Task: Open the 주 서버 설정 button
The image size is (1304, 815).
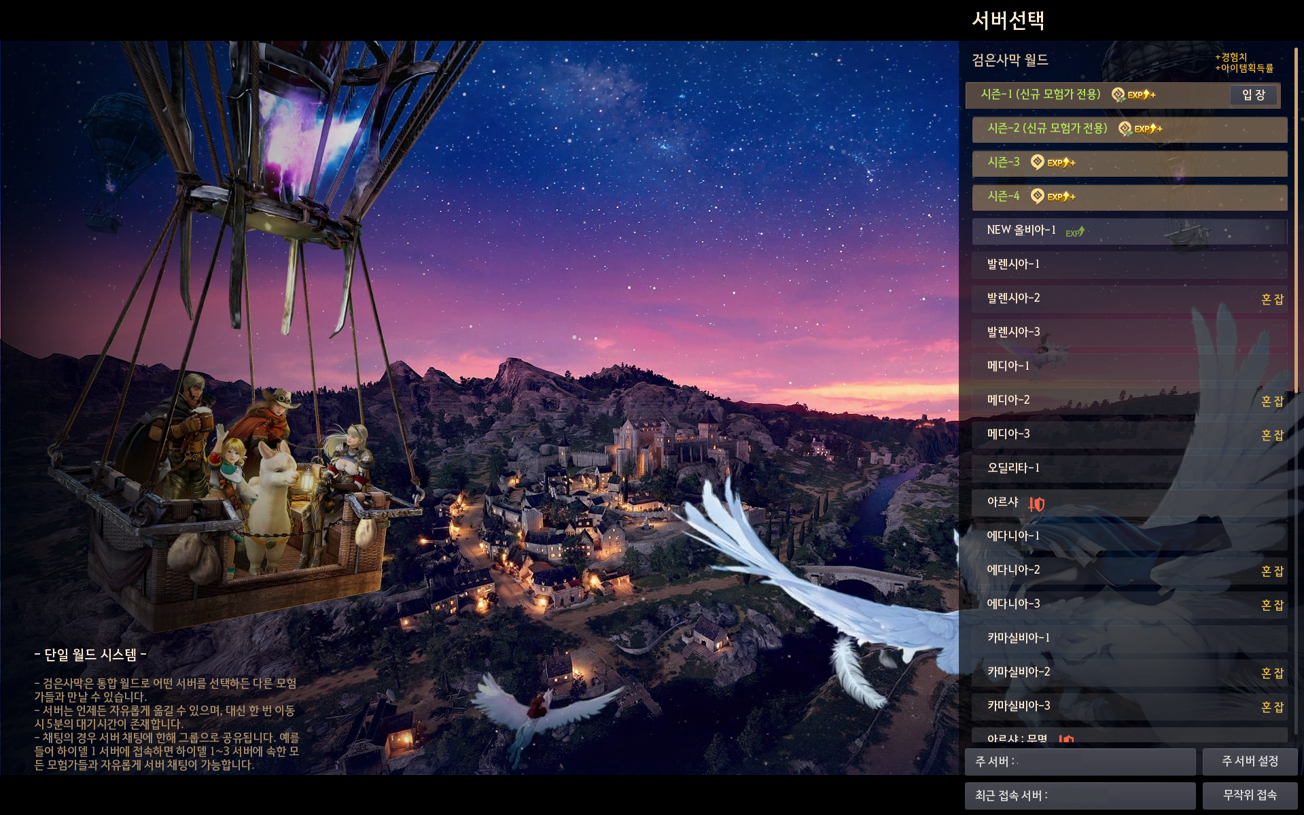Action: pos(1250,762)
